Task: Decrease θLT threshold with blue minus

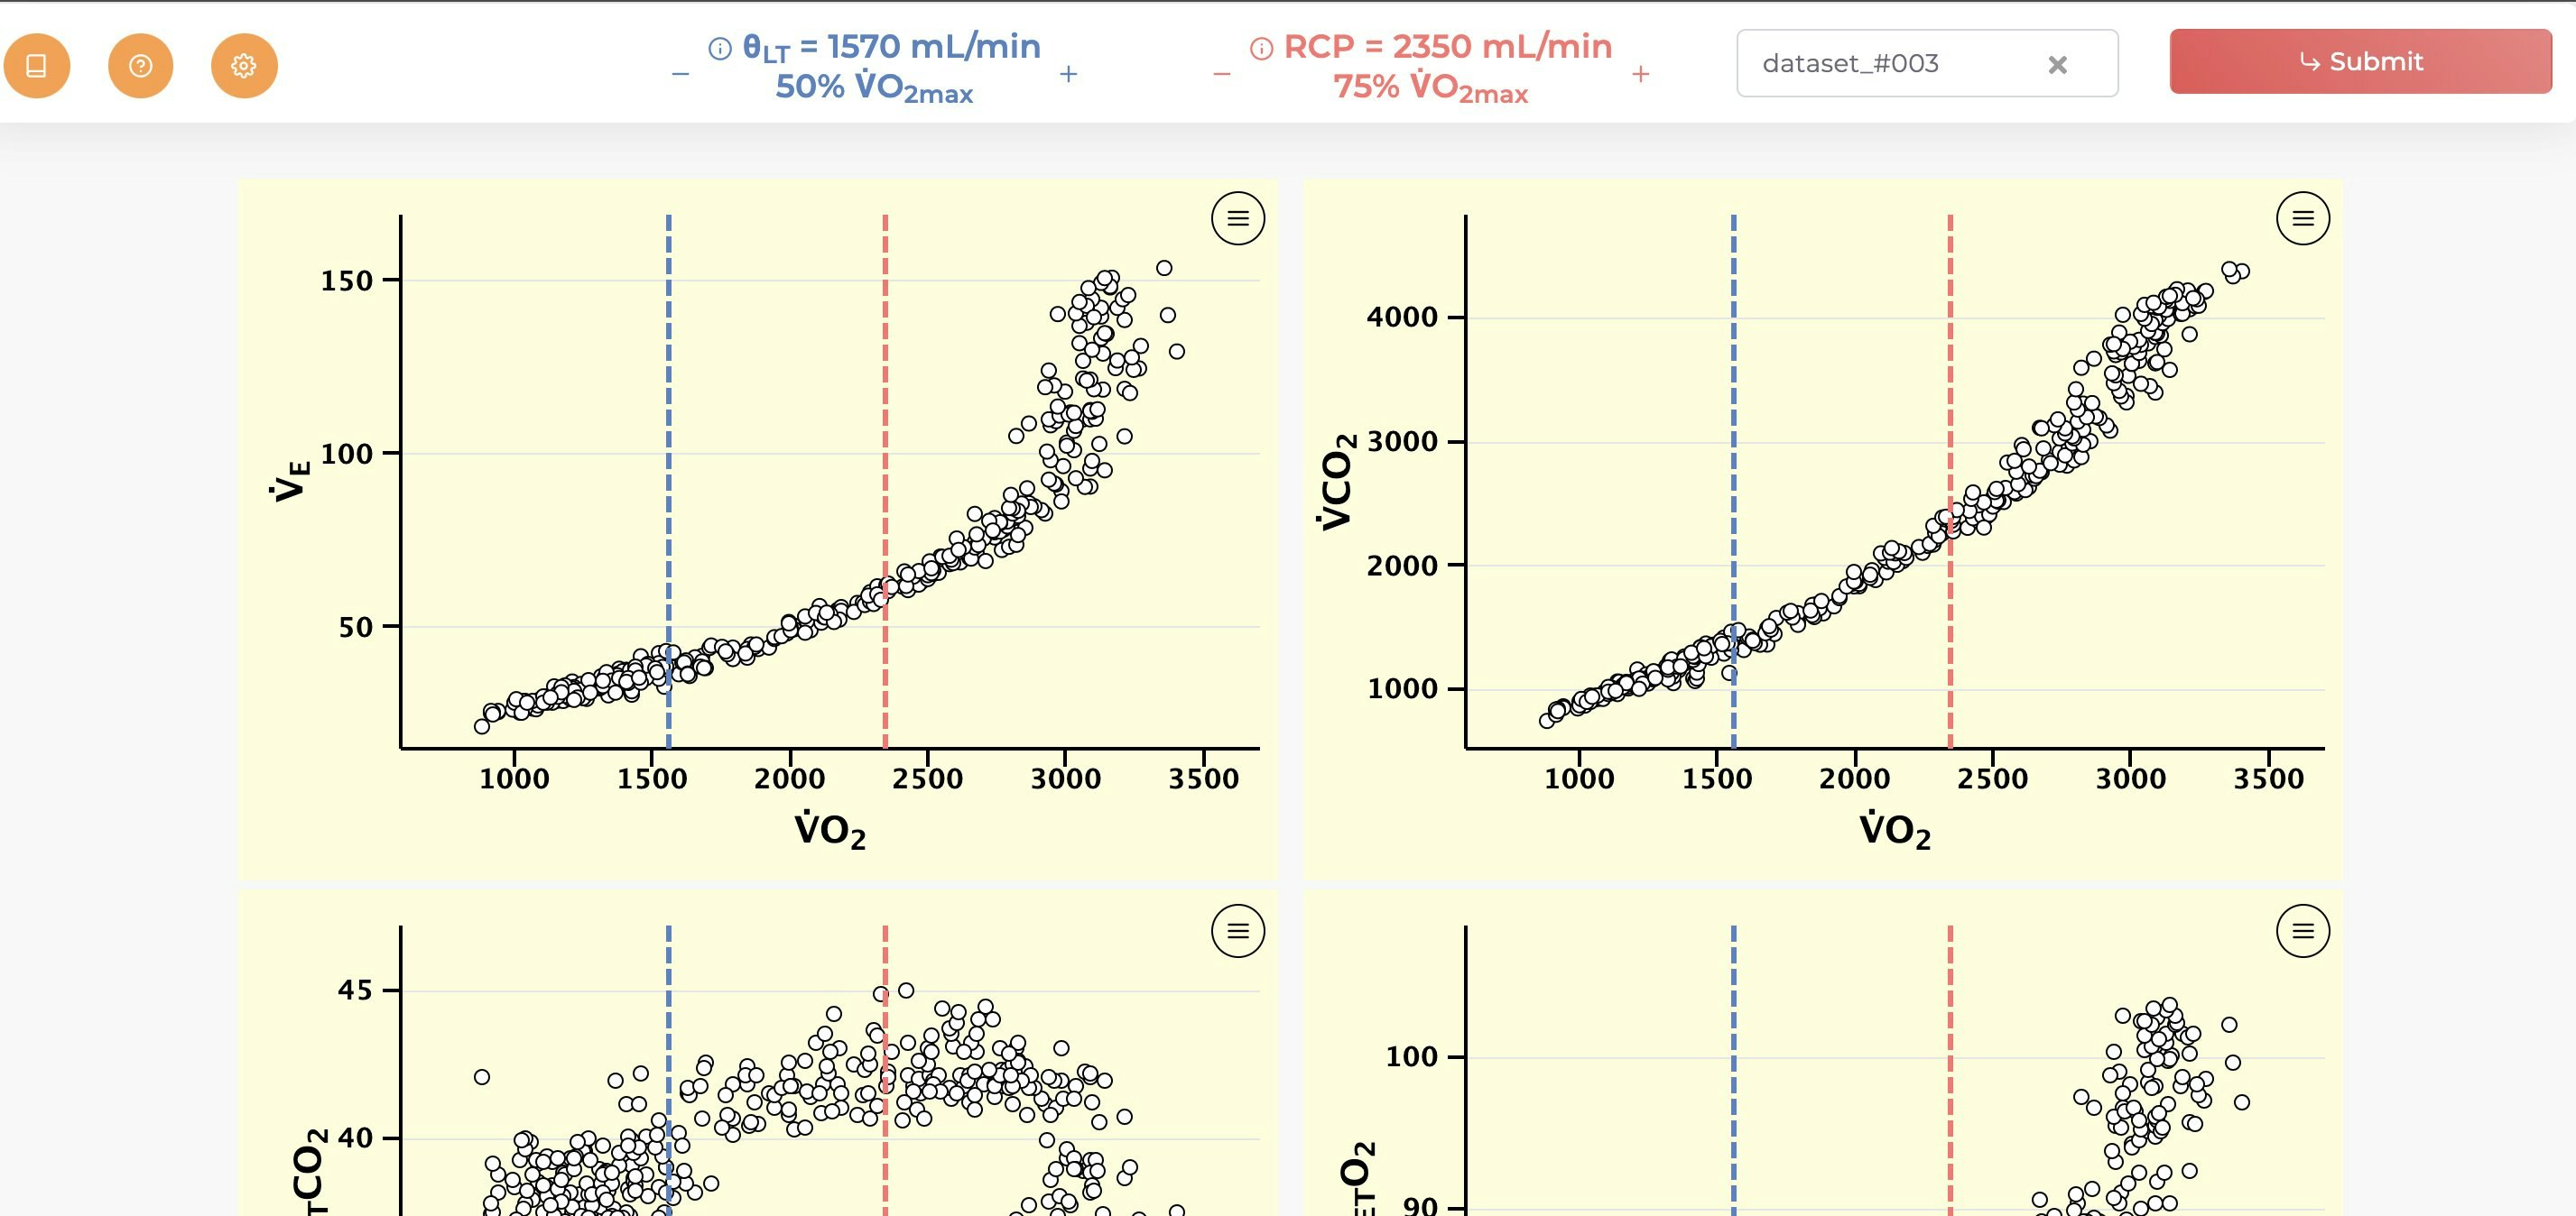Action: (681, 74)
